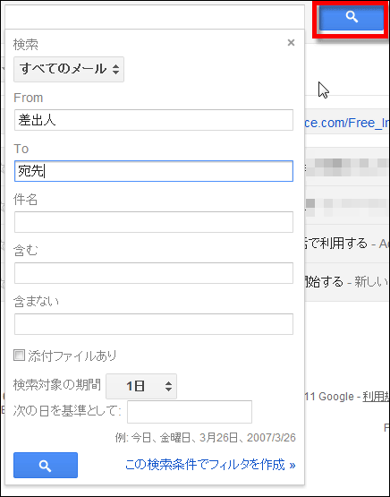This screenshot has height=497, width=390.
Task: Click the bottom blue magnifier search button
Action: [x=46, y=465]
